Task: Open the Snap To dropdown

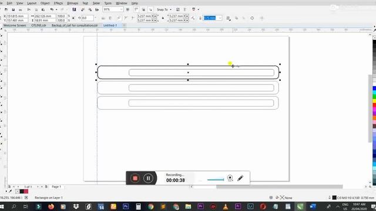Action: 164,9
